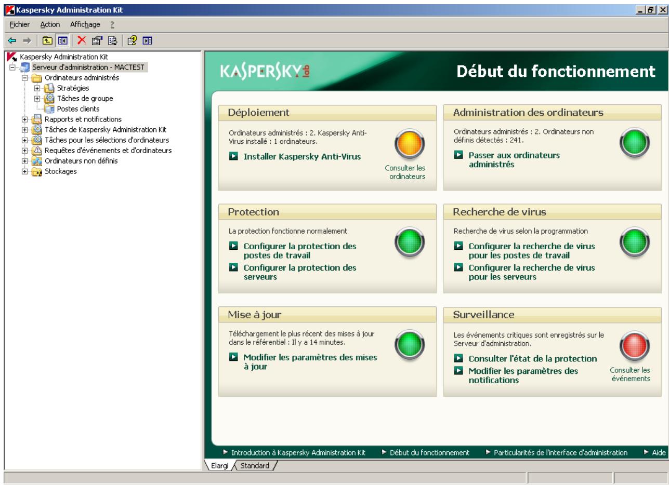Expand Tâches pour les sélections d'ordinateurs

point(24,140)
